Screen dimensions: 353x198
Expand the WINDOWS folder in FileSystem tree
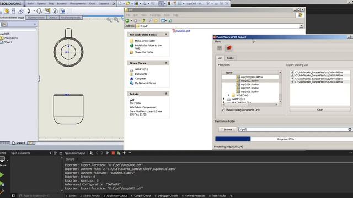coord(228,95)
